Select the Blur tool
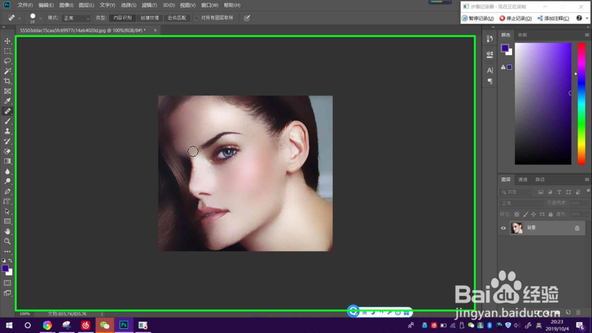Viewport: 592px width, 333px height. pos(7,171)
